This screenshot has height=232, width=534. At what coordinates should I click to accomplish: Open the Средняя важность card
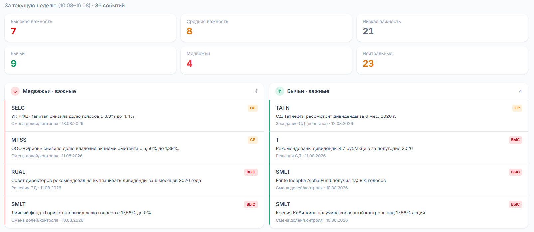(266, 28)
